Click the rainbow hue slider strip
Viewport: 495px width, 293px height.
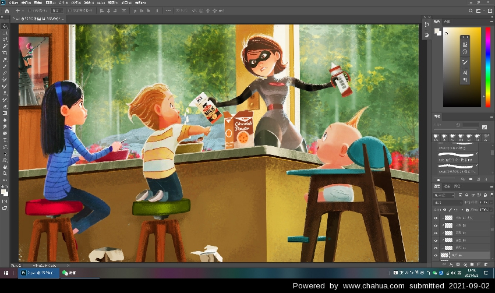488,67
